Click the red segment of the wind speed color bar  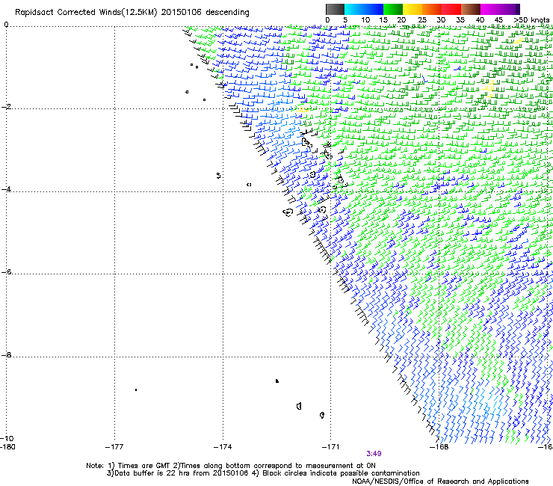coord(451,9)
